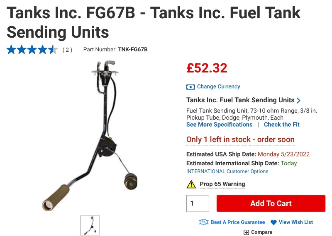Open the Change Currency link

point(218,87)
